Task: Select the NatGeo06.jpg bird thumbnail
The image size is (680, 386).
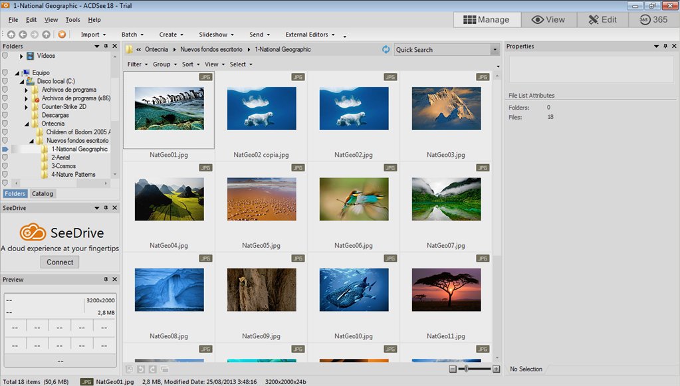Action: pyautogui.click(x=354, y=199)
